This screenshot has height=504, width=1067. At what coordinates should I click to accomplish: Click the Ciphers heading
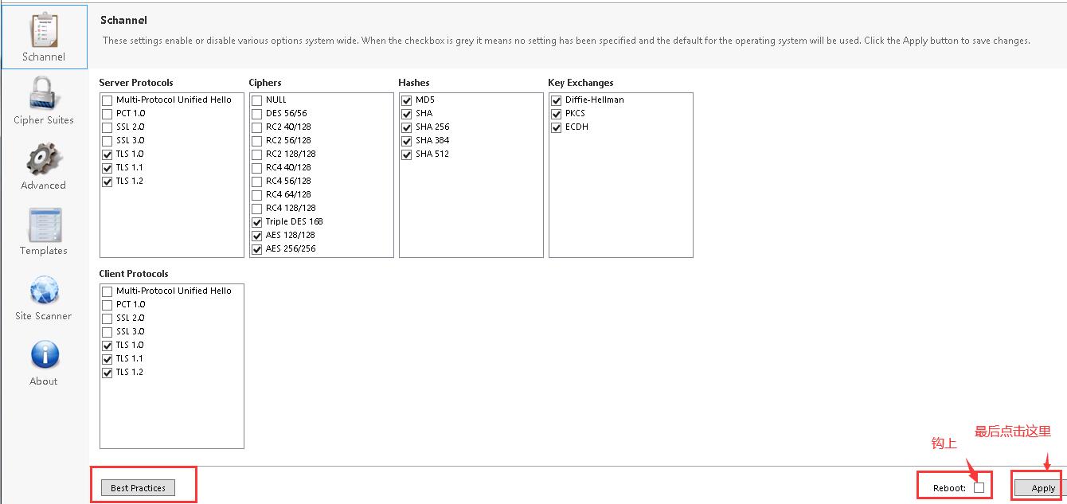point(265,83)
